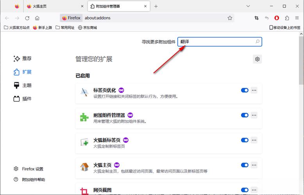Image resolution: width=304 pixels, height=195 pixels.
Task: Bookmark this page with the star icon
Action: 230,18
